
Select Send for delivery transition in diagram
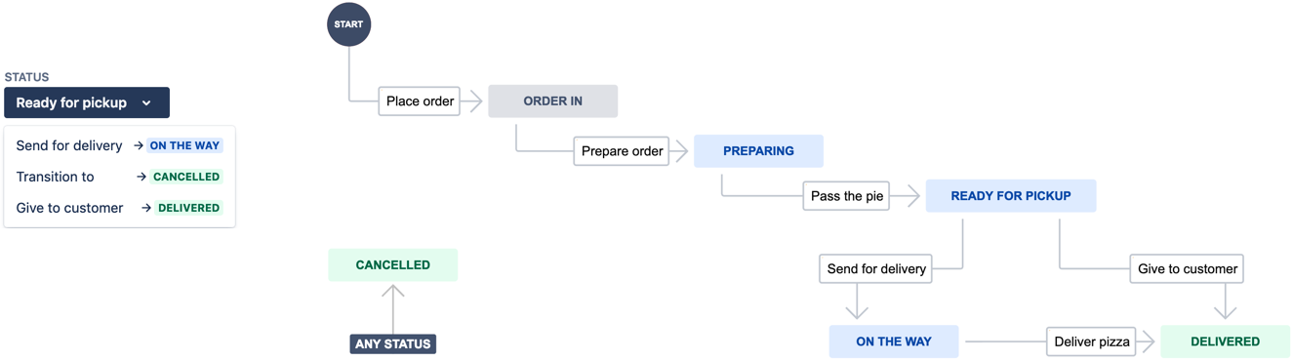pos(876,269)
